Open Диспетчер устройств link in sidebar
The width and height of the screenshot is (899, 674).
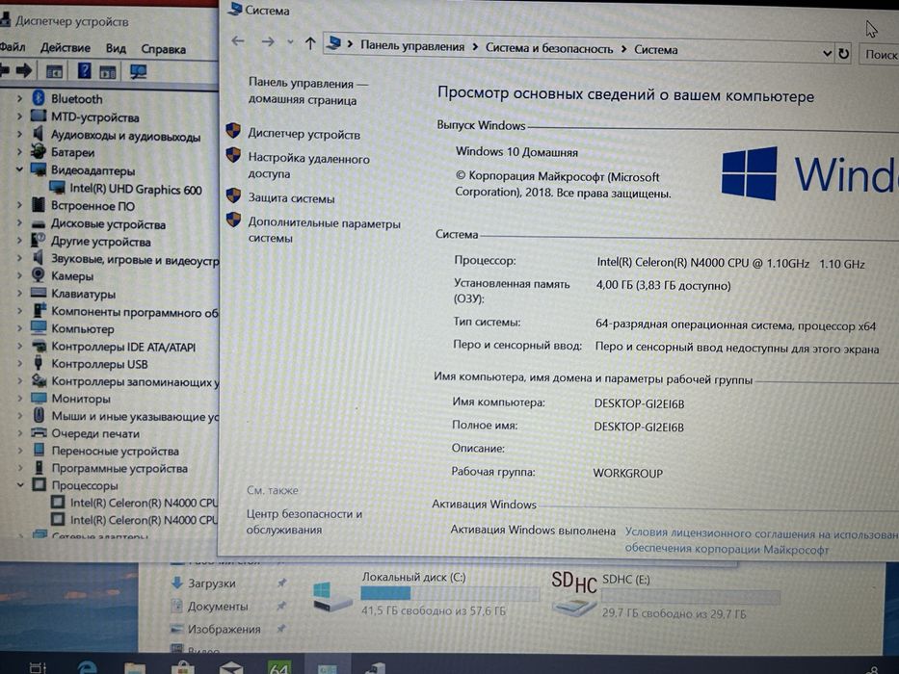[304, 134]
